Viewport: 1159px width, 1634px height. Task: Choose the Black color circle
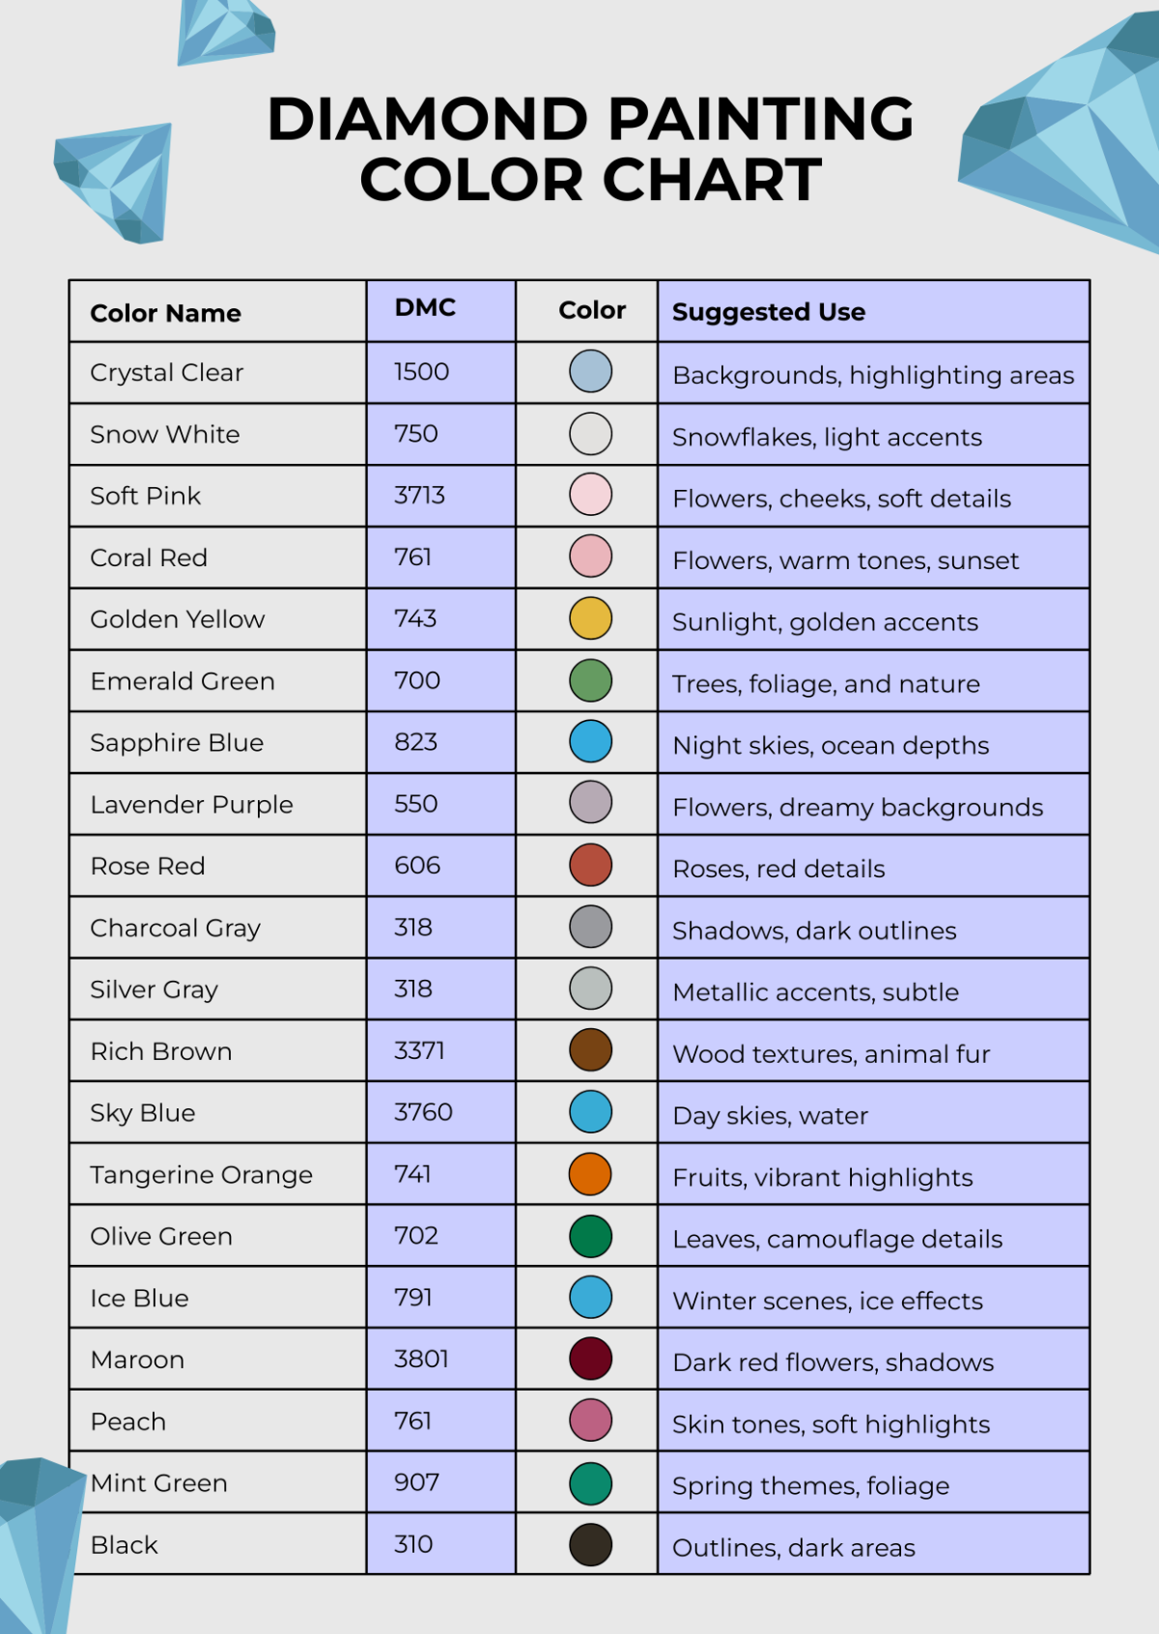[x=590, y=1544]
